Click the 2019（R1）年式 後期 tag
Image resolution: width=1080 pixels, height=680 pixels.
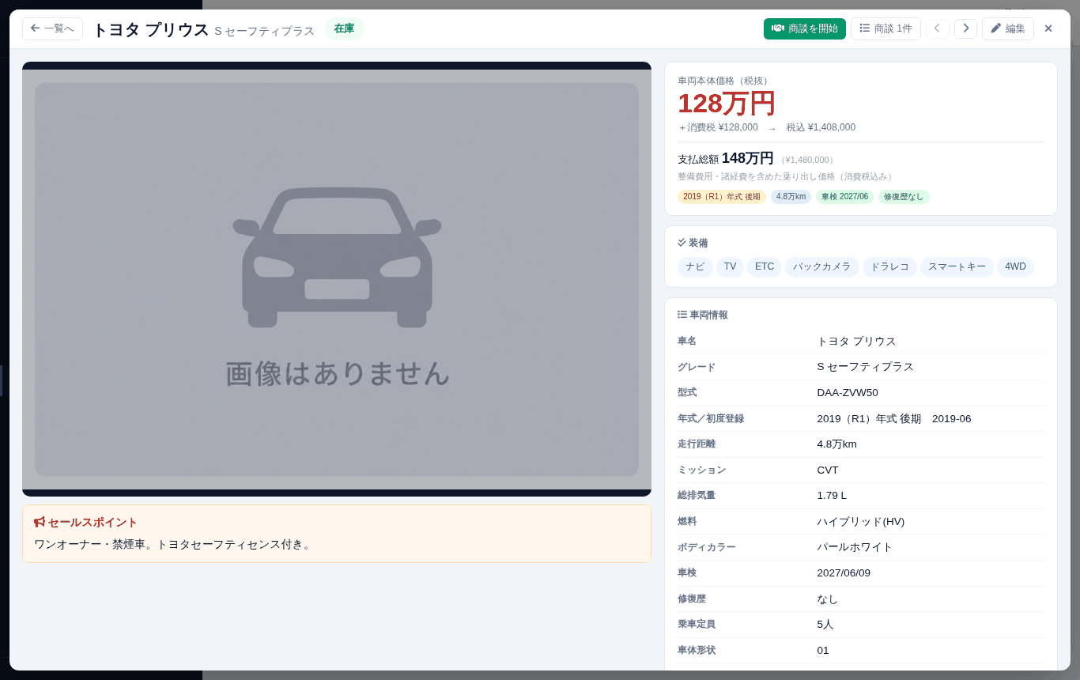click(x=722, y=197)
